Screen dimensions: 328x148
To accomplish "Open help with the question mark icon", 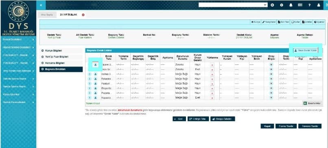I will point(309,5).
